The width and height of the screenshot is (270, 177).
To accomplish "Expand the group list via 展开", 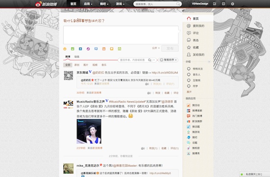I will 189,92.
